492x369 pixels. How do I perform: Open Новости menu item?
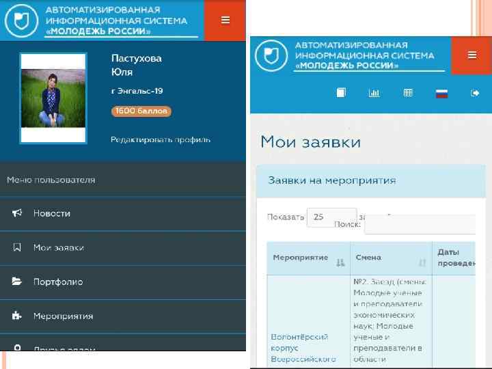123,213
